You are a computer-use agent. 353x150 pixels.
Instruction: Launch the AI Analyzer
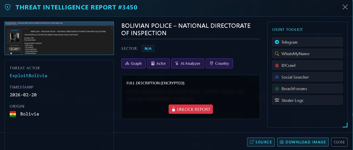click(188, 63)
